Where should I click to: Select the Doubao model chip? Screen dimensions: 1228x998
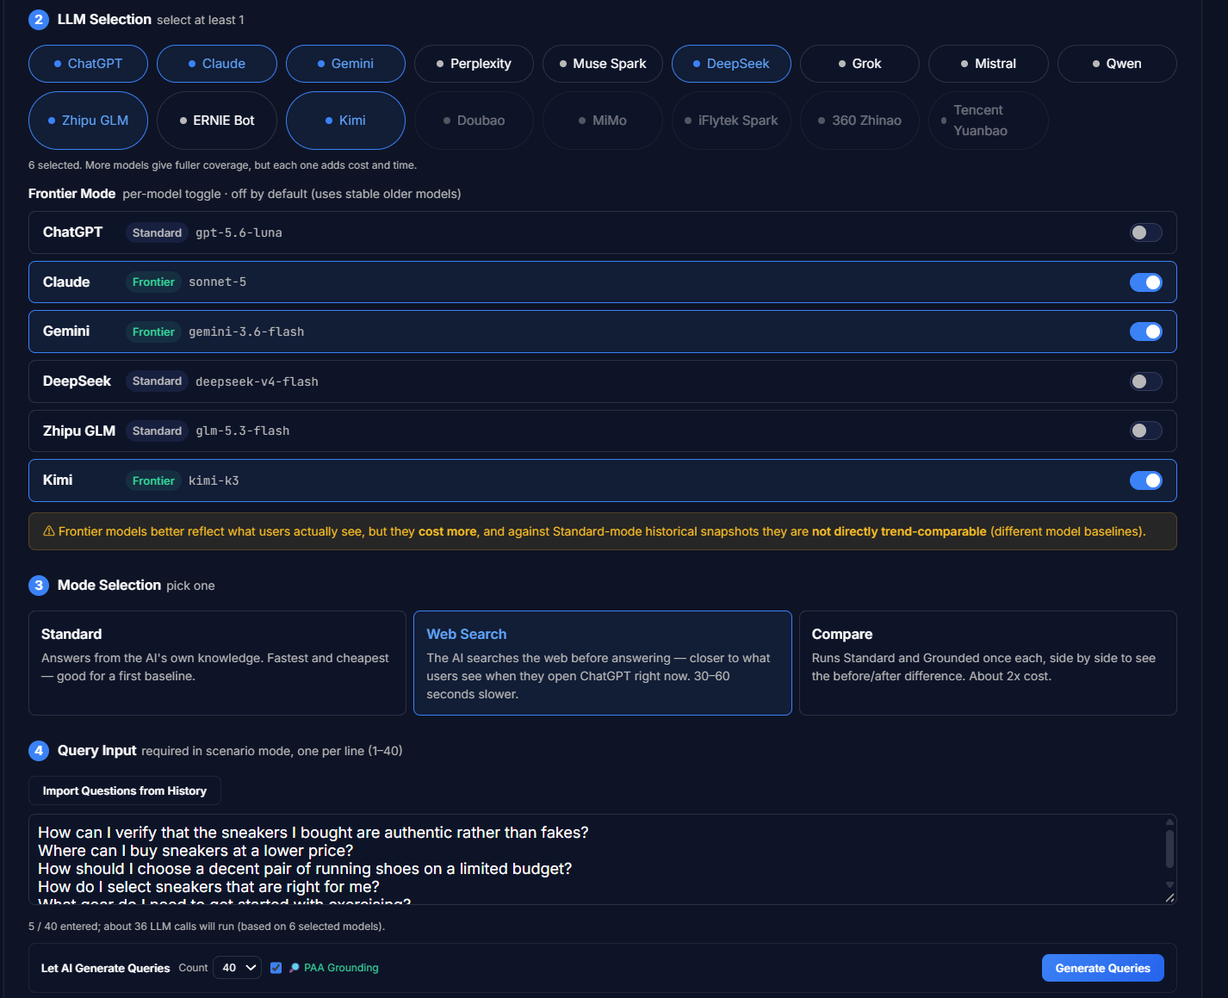pyautogui.click(x=474, y=121)
